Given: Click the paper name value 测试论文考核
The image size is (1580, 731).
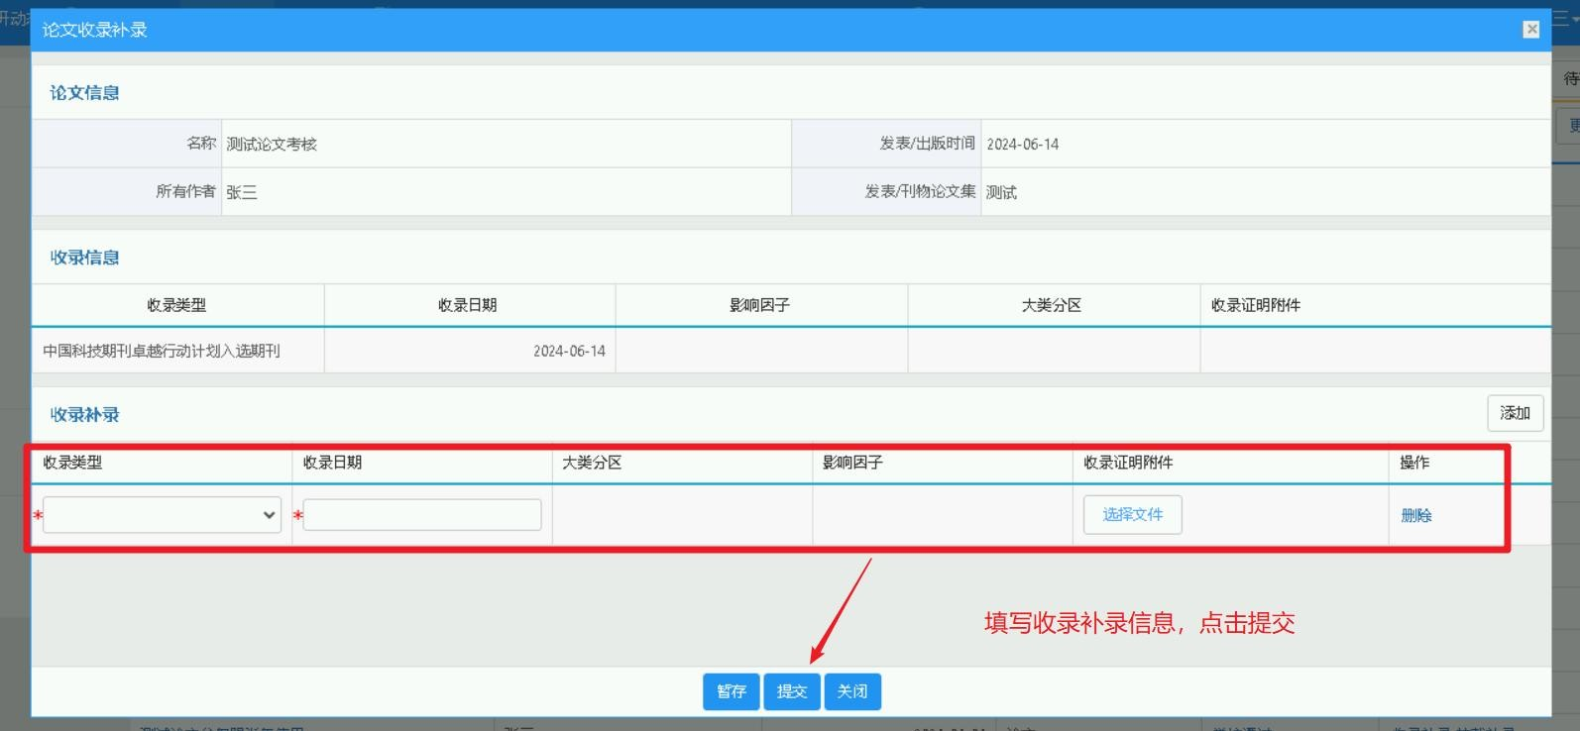Looking at the screenshot, I should [x=272, y=144].
